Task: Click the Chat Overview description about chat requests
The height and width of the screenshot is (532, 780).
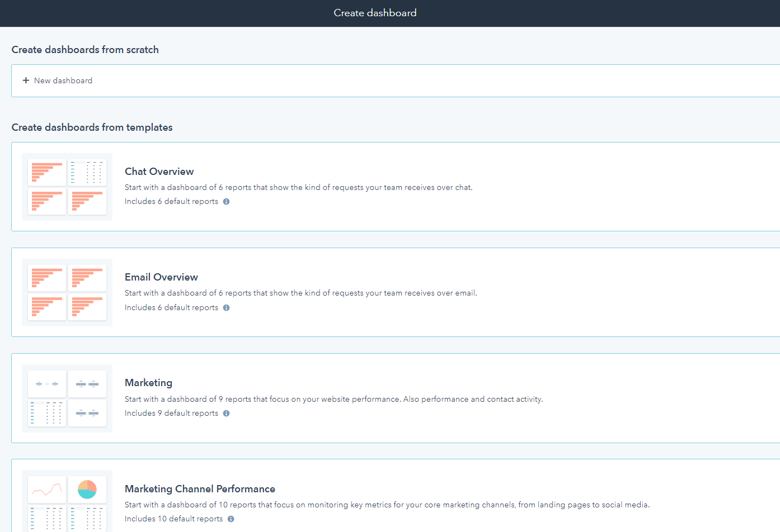Action: [x=299, y=188]
